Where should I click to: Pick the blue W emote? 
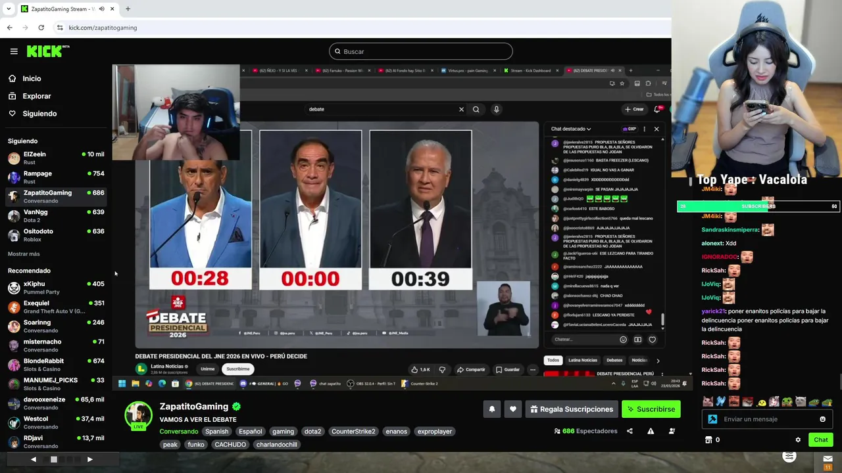721,401
